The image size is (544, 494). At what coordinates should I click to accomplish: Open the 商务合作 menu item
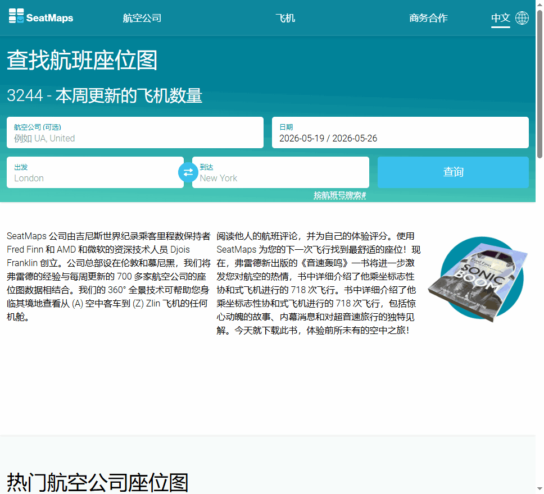[428, 17]
